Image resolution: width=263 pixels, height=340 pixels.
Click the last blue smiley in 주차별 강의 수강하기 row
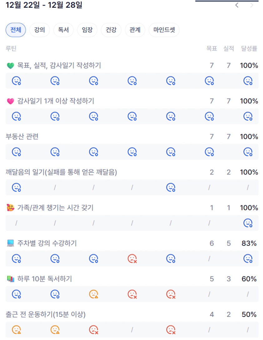(248, 259)
